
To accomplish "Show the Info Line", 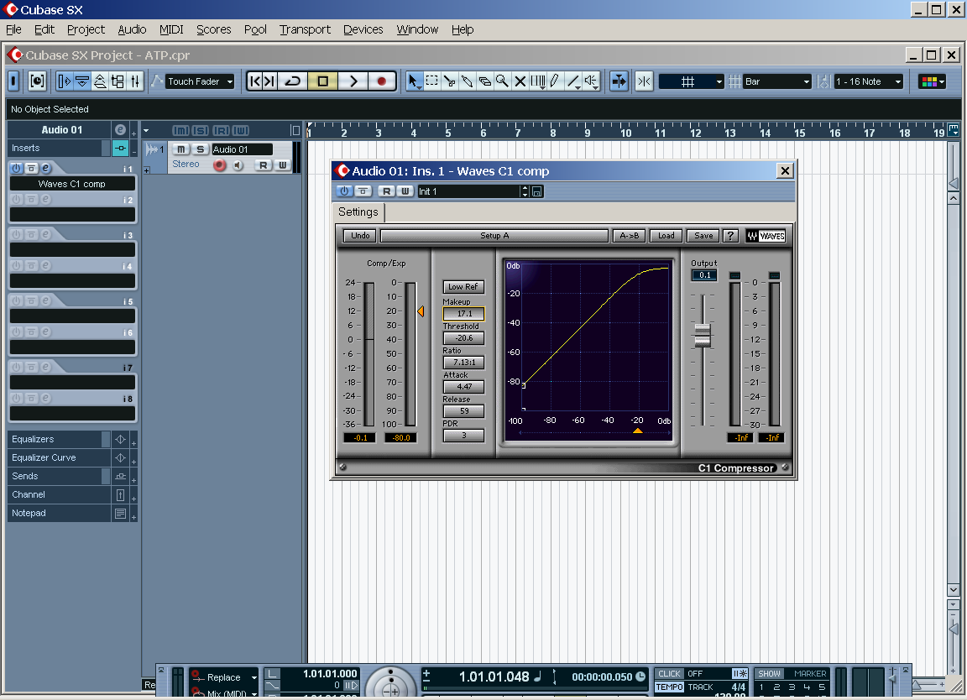I will (81, 81).
